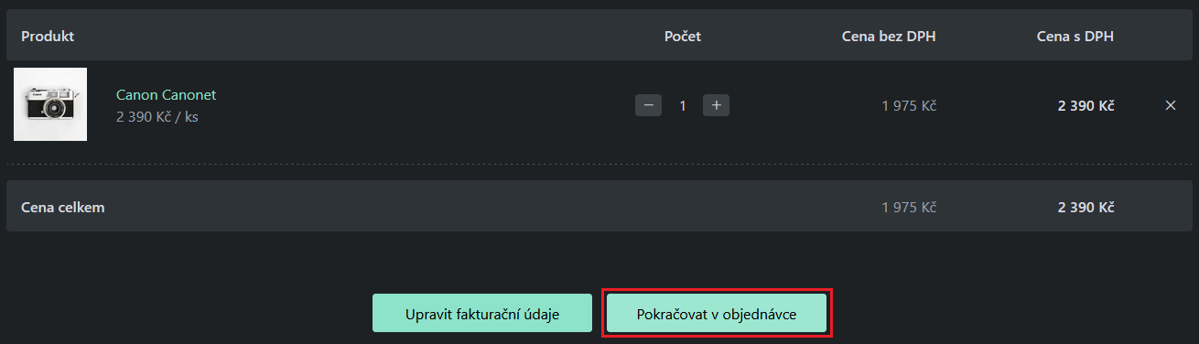This screenshot has height=344, width=1199.
Task: Select the unit price 2 390 Kč / ks
Action: point(157,117)
